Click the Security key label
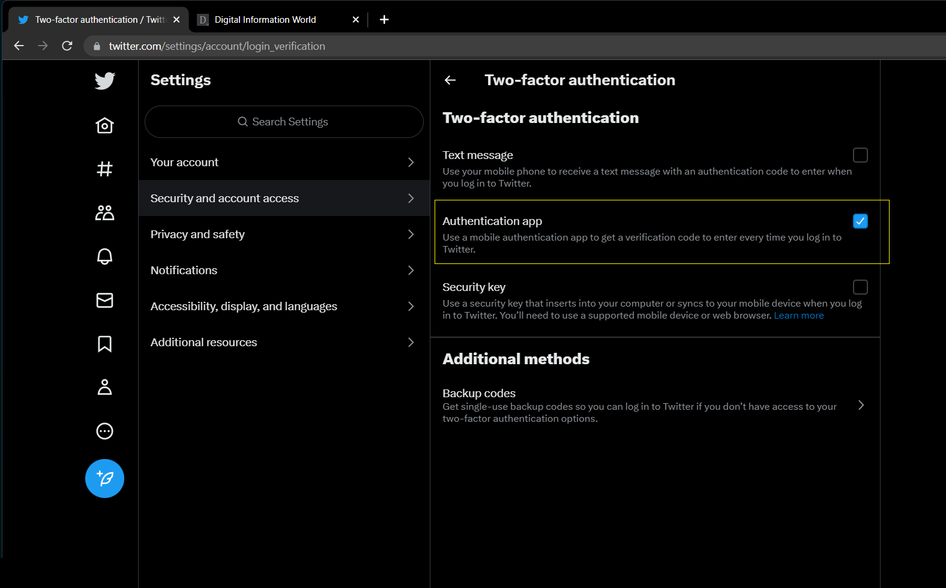 (x=474, y=287)
